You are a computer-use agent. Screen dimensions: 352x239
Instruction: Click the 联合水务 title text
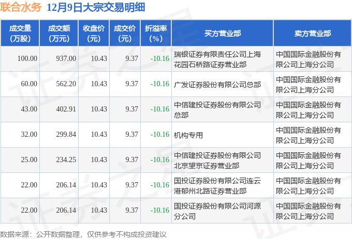point(21,7)
